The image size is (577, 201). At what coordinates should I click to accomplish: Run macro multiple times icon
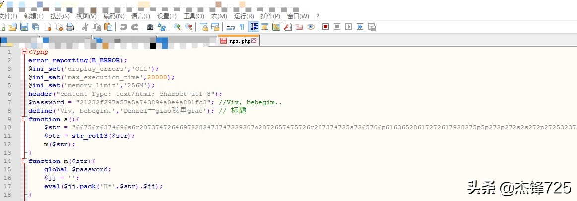point(360,26)
